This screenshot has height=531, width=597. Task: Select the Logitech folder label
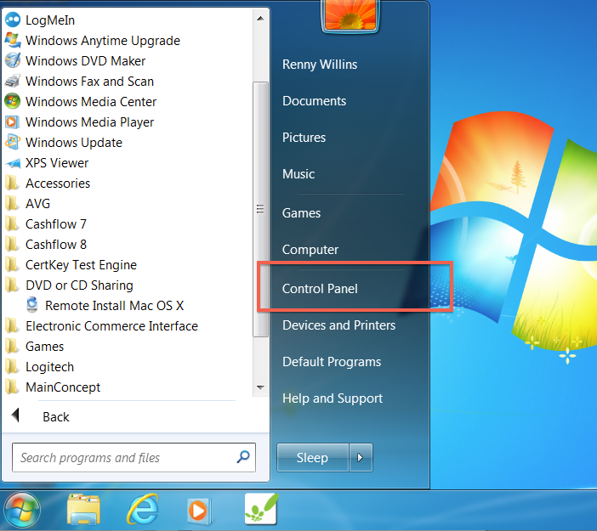[x=49, y=367]
